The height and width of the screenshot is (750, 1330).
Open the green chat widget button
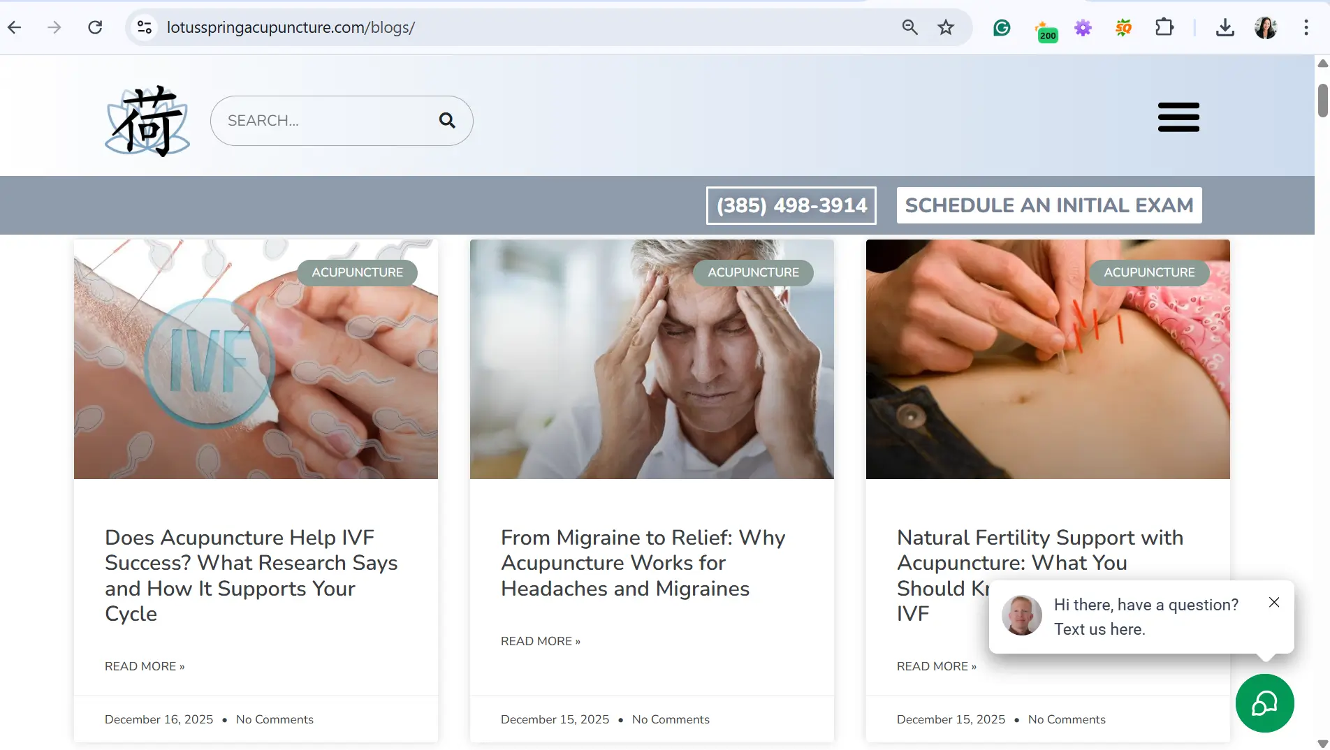point(1264,703)
